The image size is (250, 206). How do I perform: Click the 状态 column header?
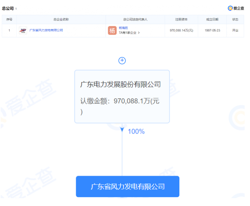235,19
